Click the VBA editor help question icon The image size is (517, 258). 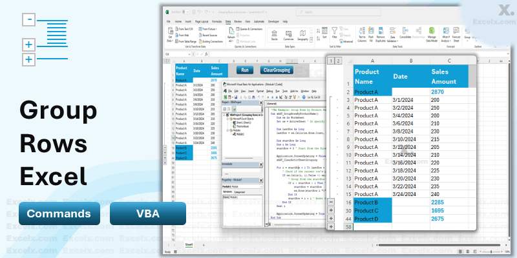click(303, 97)
